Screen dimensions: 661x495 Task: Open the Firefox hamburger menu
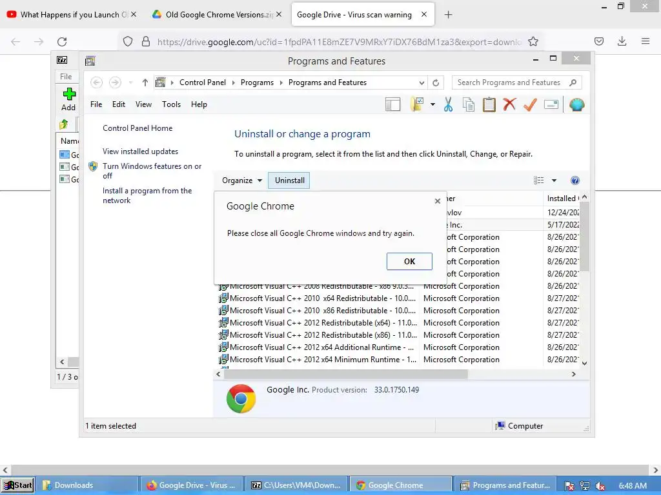pyautogui.click(x=646, y=41)
